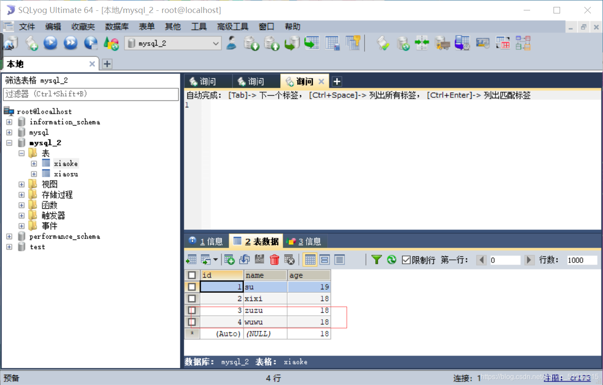This screenshot has width=603, height=385.
Task: Click the database import icon with green up arrow
Action: coord(272,43)
